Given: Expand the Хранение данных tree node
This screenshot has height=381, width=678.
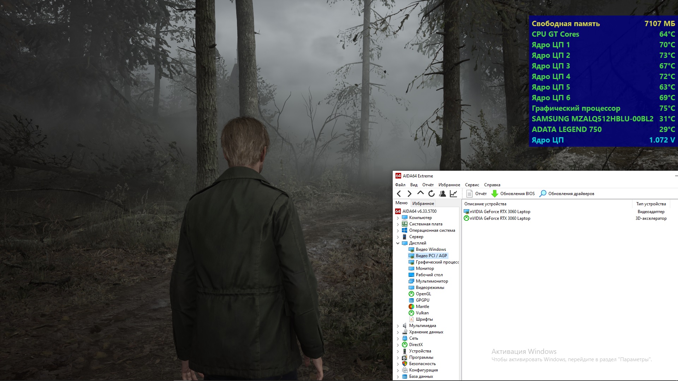Looking at the screenshot, I should [x=398, y=332].
